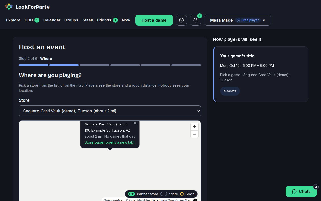Click the second step progress bar segment

click(x=64, y=65)
